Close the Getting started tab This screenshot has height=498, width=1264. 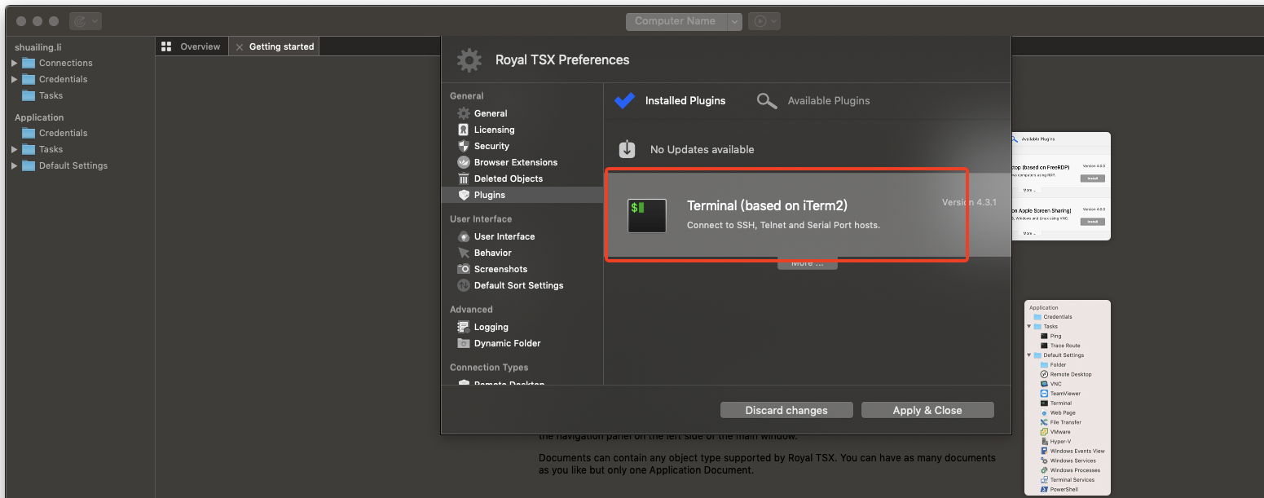click(239, 47)
